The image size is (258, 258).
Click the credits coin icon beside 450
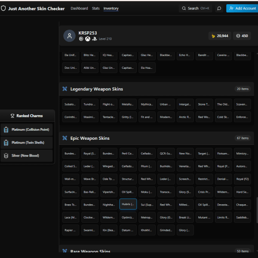click(238, 36)
